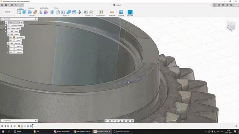239x134 pixels.
Task: Toggle visibility of Origin folder
Action: [x=9, y=31]
